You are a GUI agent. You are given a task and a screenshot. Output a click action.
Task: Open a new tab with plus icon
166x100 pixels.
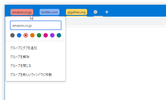[x=107, y=12]
